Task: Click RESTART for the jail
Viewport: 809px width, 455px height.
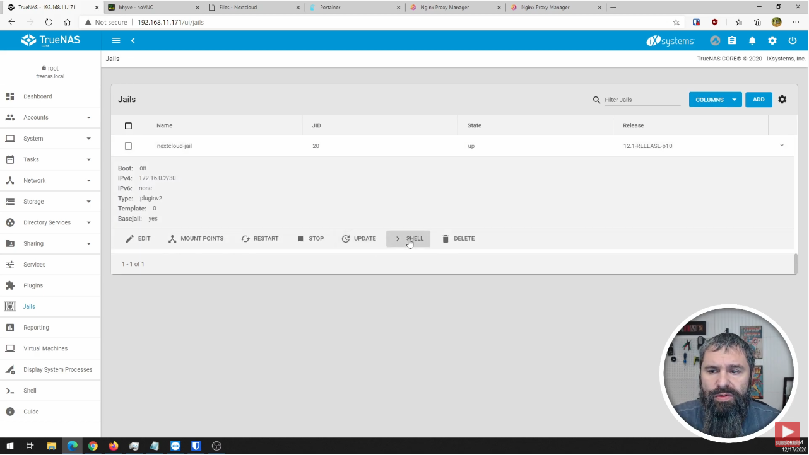Action: point(260,239)
